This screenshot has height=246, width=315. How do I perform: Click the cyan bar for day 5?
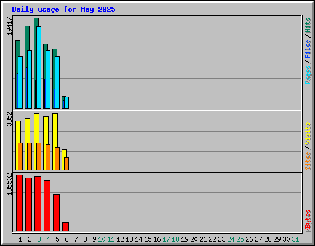pyautogui.click(x=57, y=82)
